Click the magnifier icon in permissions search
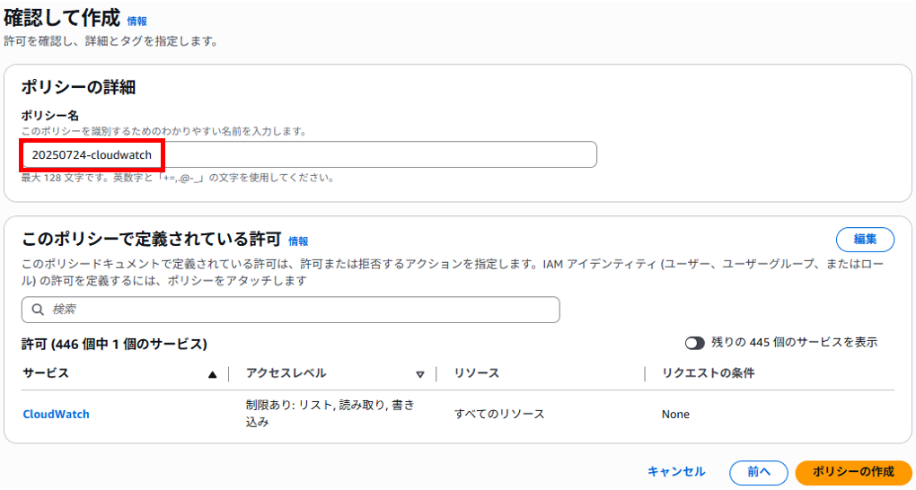Image resolution: width=916 pixels, height=490 pixels. (38, 310)
